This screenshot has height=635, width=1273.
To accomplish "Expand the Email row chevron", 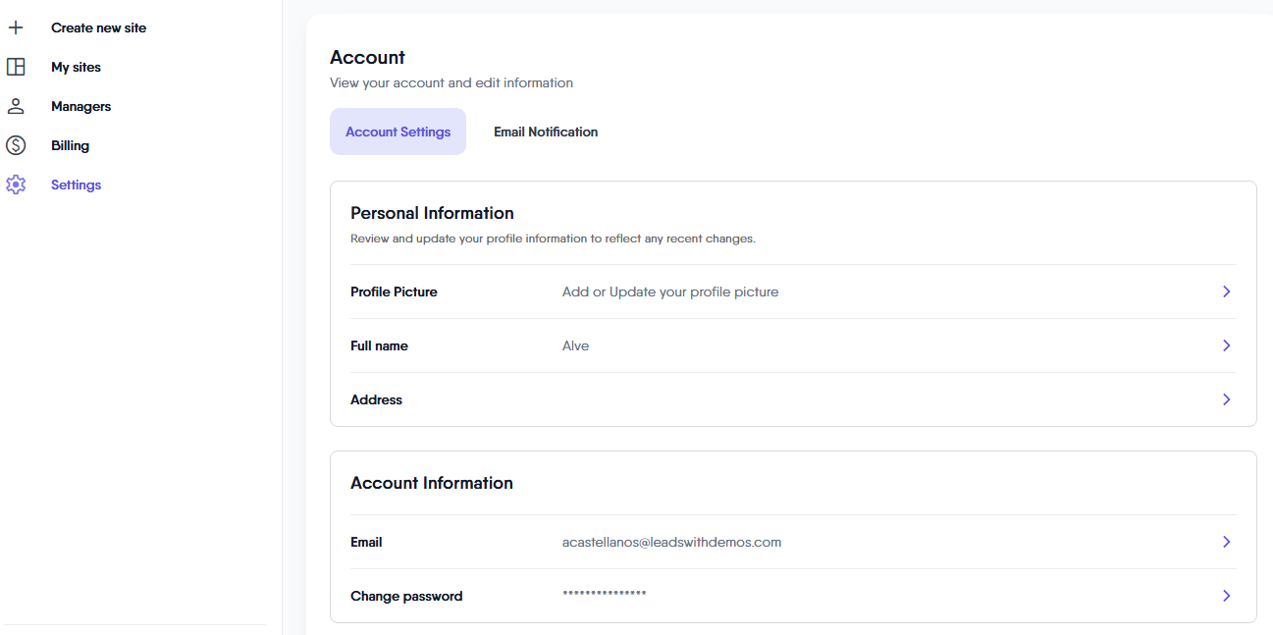I will (1227, 542).
